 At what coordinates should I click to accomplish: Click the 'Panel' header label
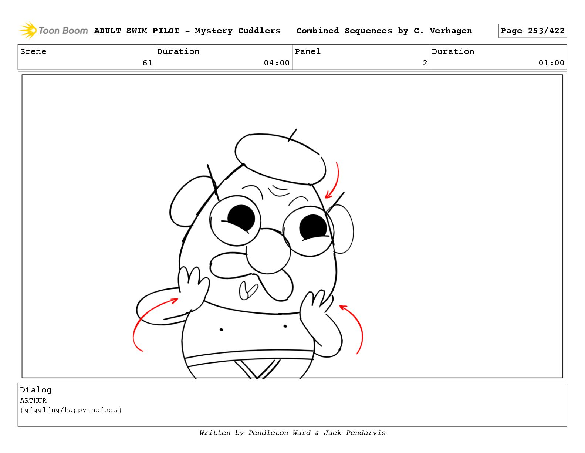pyautogui.click(x=308, y=51)
